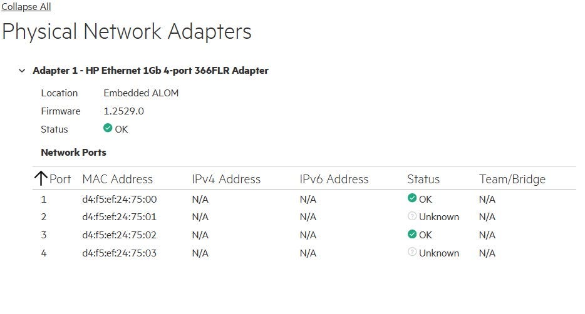Click port 3 green OK status icon
Image resolution: width=585 pixels, height=314 pixels.
pos(412,234)
